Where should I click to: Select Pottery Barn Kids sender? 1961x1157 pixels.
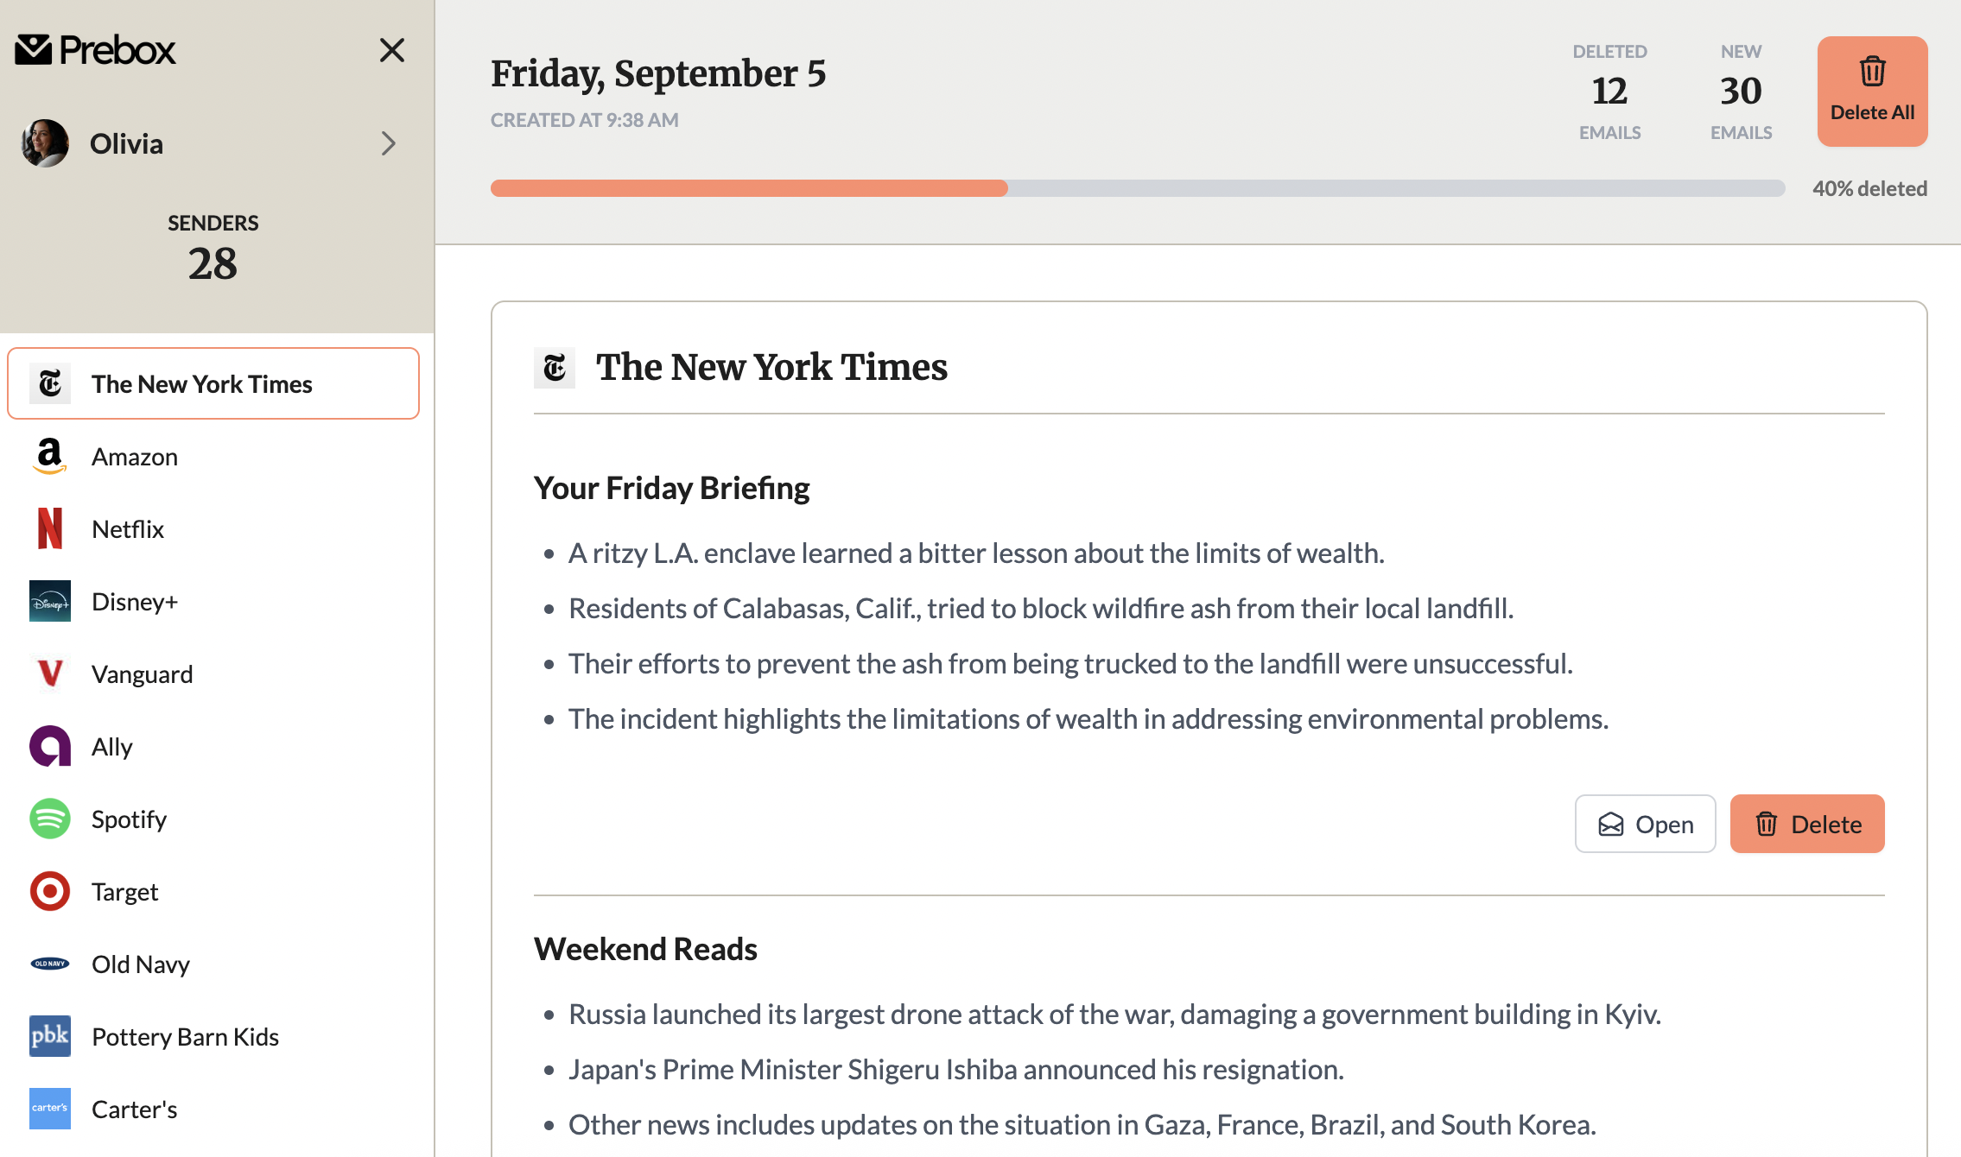[x=185, y=1036]
